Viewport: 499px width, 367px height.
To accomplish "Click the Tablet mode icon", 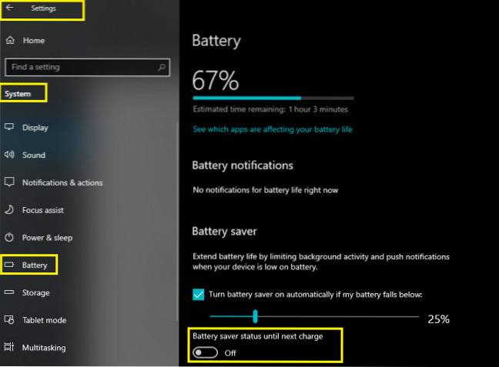I will pyautogui.click(x=9, y=319).
